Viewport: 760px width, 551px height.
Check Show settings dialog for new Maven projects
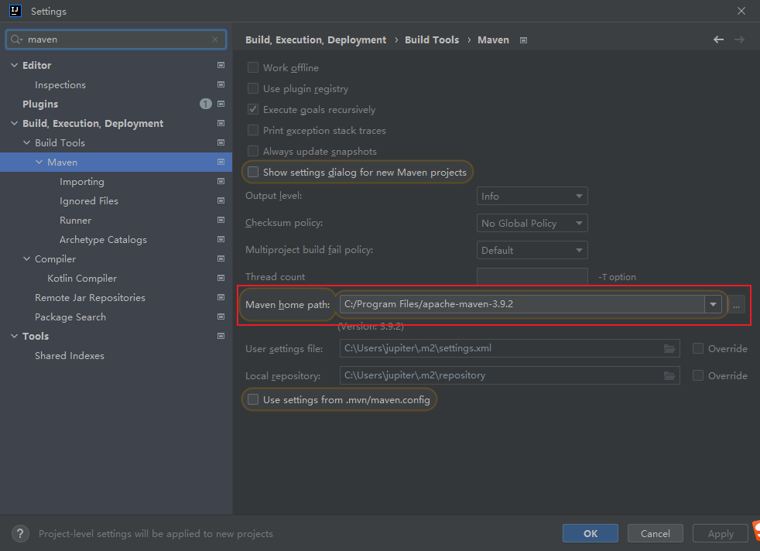pos(253,172)
